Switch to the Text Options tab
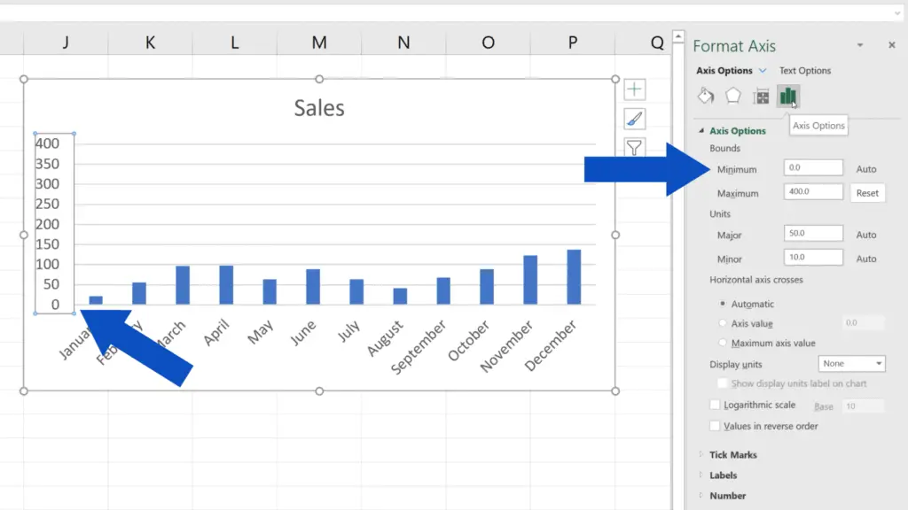This screenshot has height=510, width=908. coord(804,70)
